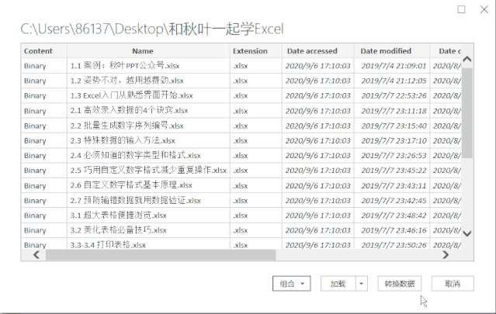Select file 1.2 姿势不对，越用越费劲.xlsx
This screenshot has width=496, height=314.
[127, 81]
